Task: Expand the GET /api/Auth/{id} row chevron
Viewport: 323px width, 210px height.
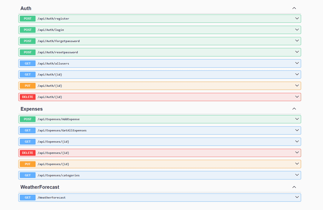Action: tap(297, 74)
